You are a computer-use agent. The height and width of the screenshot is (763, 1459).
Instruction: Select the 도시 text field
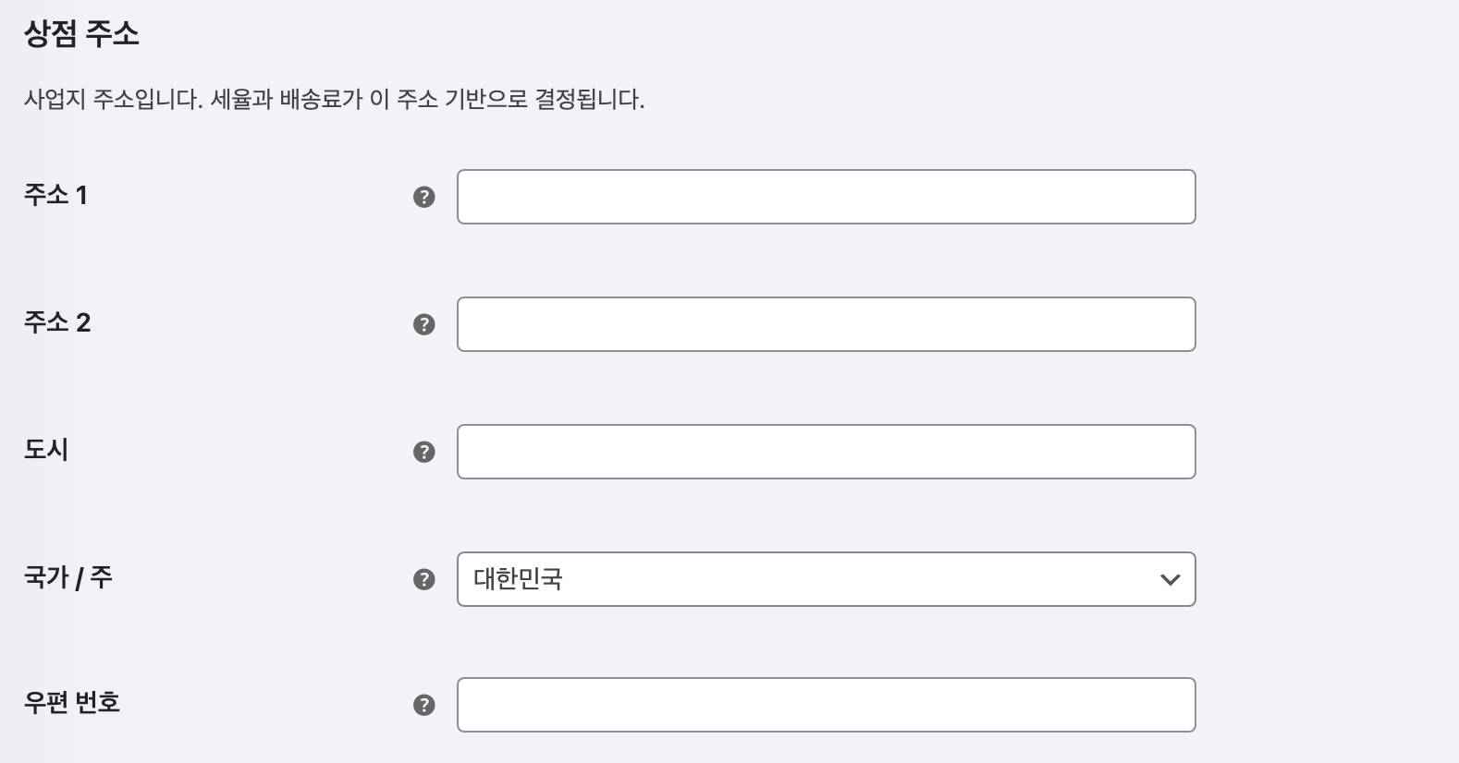pos(826,452)
